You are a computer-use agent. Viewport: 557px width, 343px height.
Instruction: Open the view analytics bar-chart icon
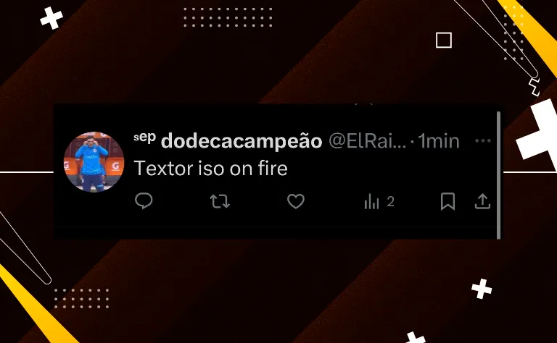tap(371, 201)
